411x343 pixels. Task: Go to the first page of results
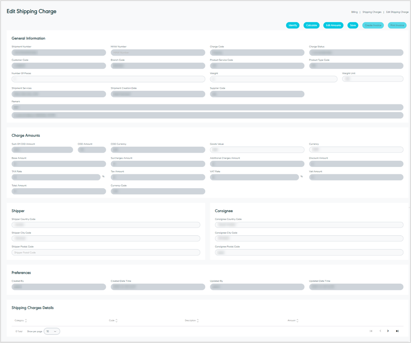click(x=371, y=331)
